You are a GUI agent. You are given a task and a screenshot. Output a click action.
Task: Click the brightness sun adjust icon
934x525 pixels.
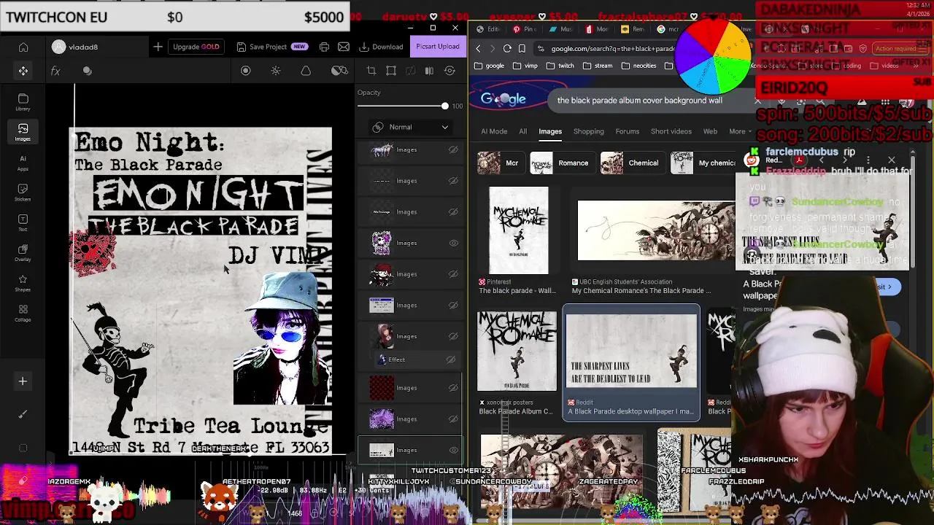click(x=276, y=71)
